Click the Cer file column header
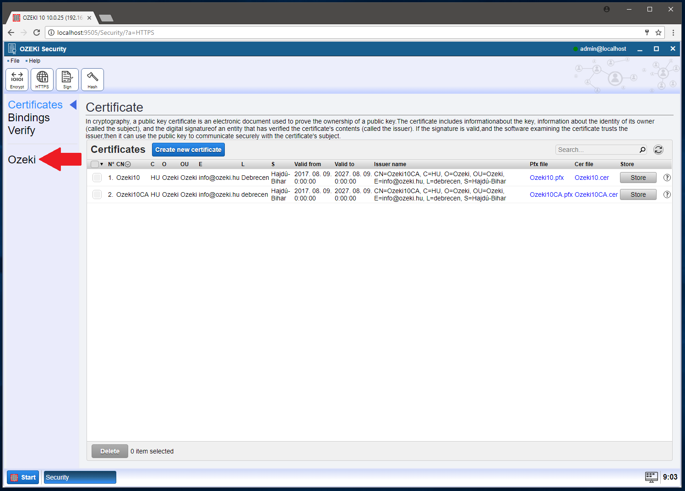Screen dimensions: 685x491 click(x=584, y=164)
